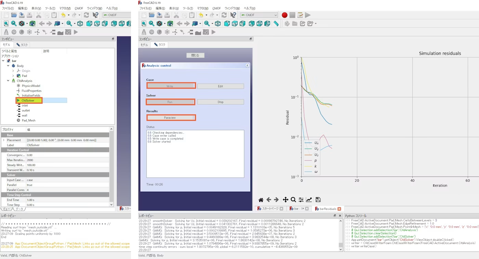Viewport: 479px width, 259px height.
Task: Close the barResiduals tab
Action: tap(339, 209)
